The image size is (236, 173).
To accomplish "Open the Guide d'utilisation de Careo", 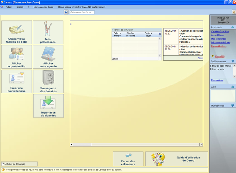I will click(x=177, y=159).
